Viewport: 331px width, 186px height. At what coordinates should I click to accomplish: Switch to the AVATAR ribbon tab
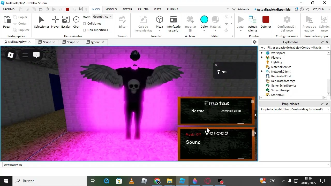(127, 9)
